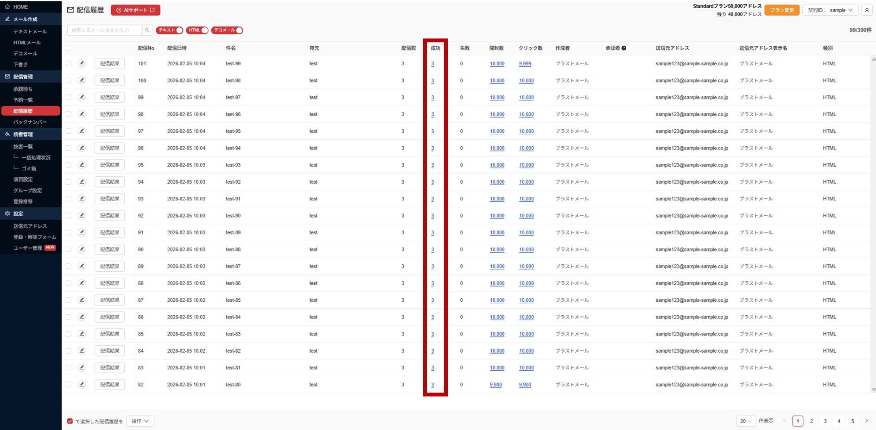This screenshot has height=430, width=876.
Task: Edit the test-80 delivery with pencil icon
Action: [82, 385]
